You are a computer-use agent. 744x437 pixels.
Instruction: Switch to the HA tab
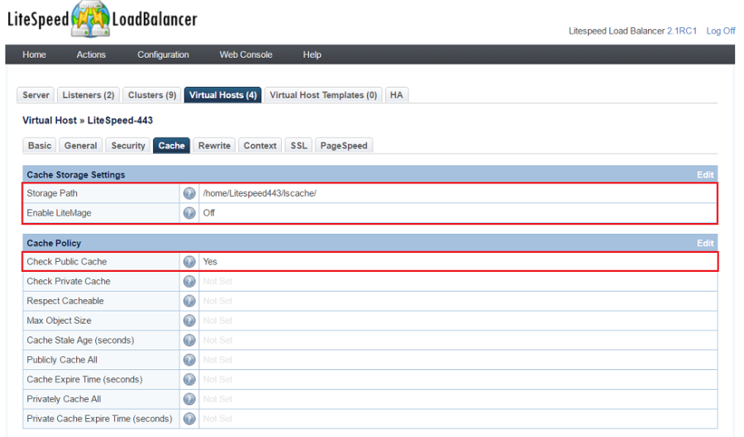click(397, 95)
